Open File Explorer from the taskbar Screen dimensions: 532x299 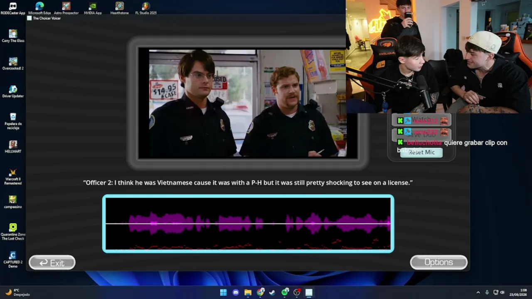click(x=248, y=292)
